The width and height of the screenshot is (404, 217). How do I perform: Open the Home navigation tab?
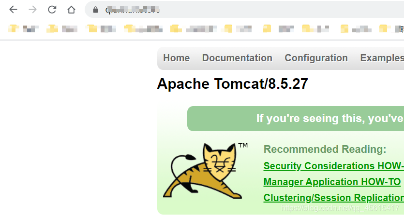177,58
